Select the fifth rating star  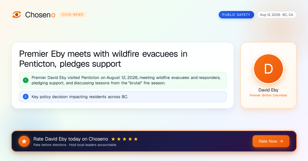[x=136, y=139]
